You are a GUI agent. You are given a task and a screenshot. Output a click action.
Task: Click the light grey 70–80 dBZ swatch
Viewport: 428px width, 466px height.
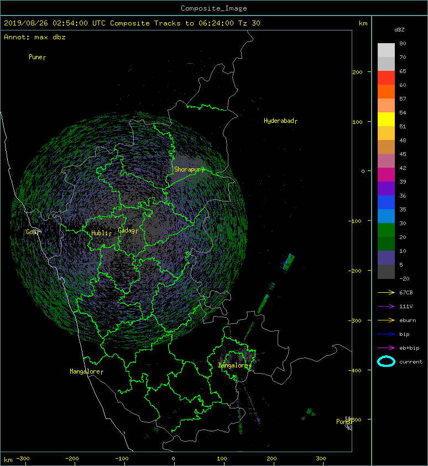pyautogui.click(x=386, y=50)
